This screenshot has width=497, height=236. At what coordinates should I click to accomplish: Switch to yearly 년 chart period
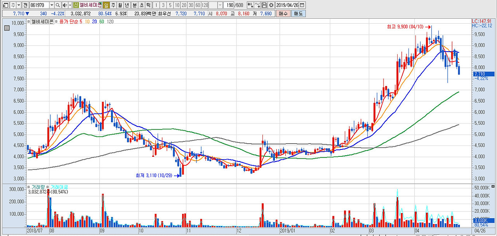127,5
